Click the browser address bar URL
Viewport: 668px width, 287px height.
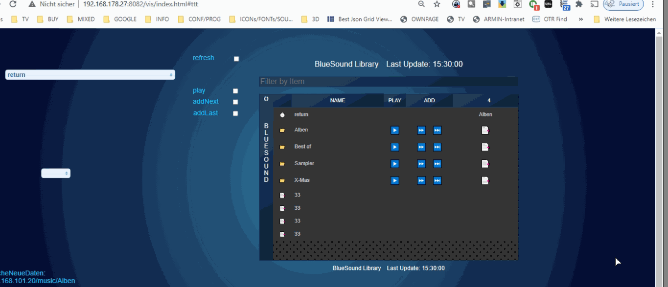[x=140, y=4]
